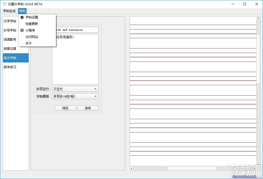Viewport: 263px width, 179px height.
Task: Expand the 字帖模板 dropdown
Action: point(75,97)
